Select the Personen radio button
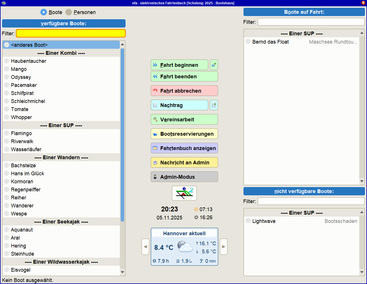The width and height of the screenshot is (367, 284). coord(69,12)
